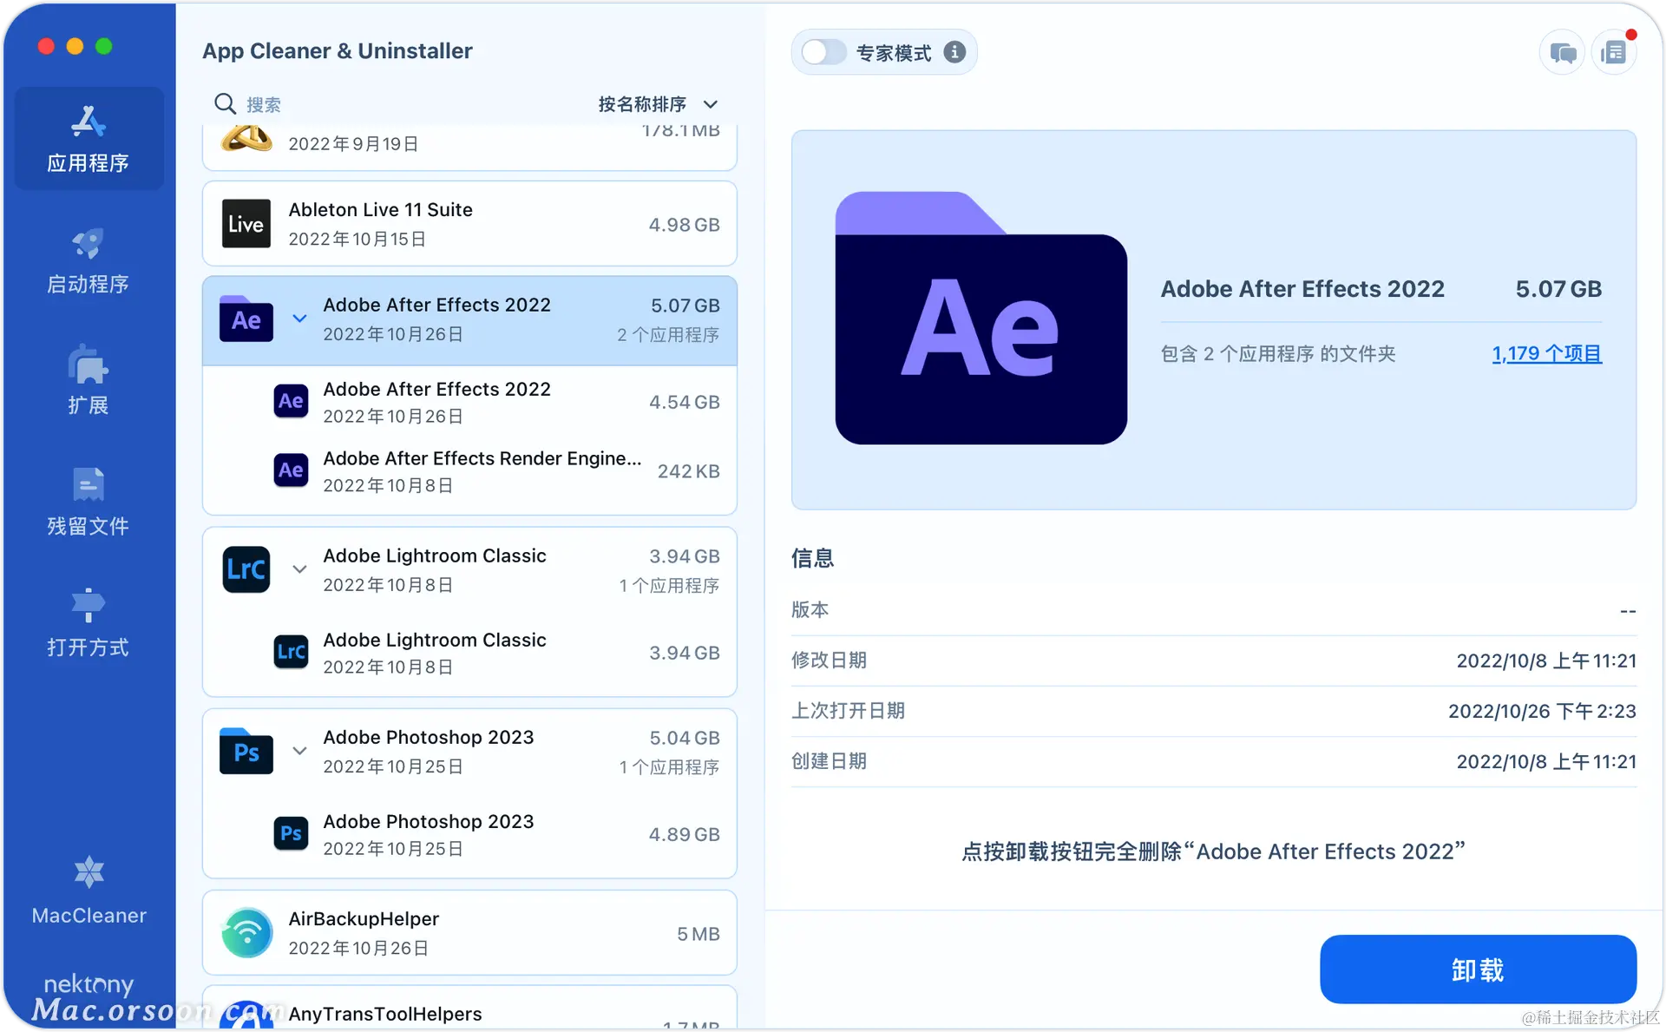The width and height of the screenshot is (1666, 1032).
Task: Open the 1,179 items link
Action: tap(1546, 353)
